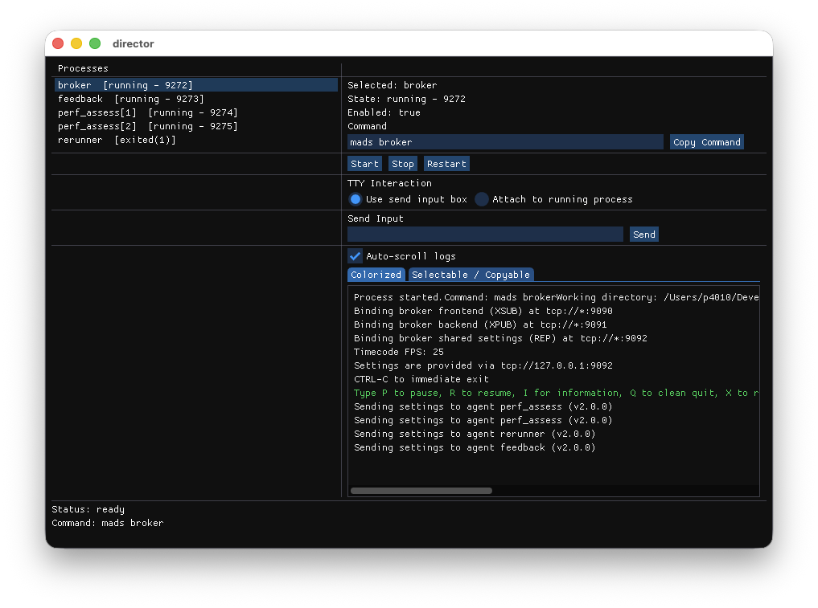Select the broker process in list
This screenshot has height=608, width=818.
pyautogui.click(x=125, y=85)
